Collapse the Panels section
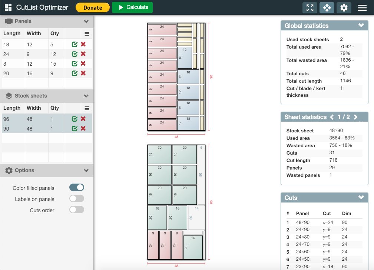Viewport: 374px width, 270px height. point(86,21)
